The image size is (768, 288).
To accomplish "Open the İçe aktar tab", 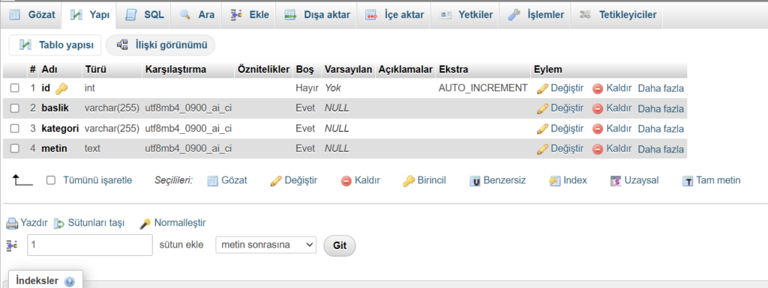I will coord(393,15).
